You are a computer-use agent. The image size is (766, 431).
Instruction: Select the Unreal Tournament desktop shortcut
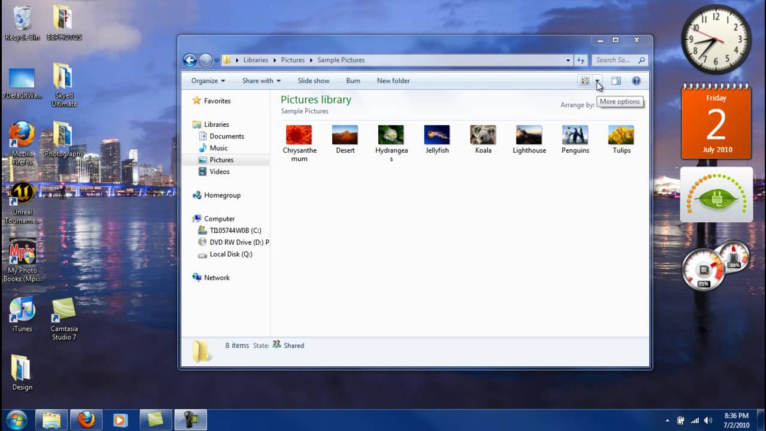point(22,203)
